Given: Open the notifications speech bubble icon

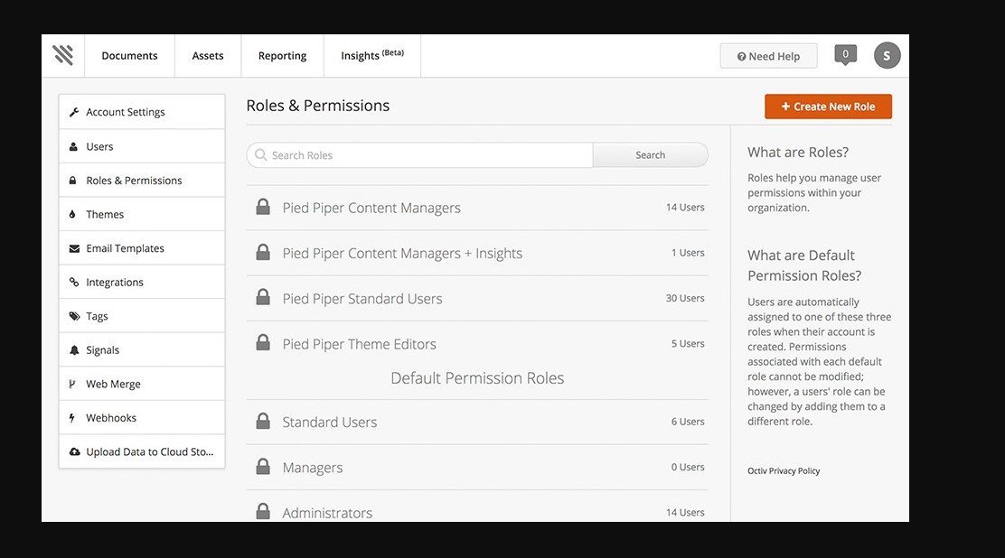Looking at the screenshot, I should point(845,55).
